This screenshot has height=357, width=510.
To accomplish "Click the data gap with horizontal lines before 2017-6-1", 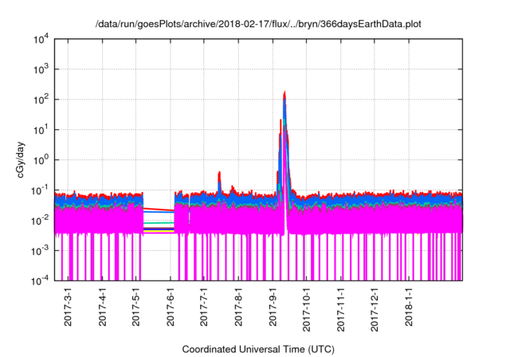I will click(x=159, y=221).
